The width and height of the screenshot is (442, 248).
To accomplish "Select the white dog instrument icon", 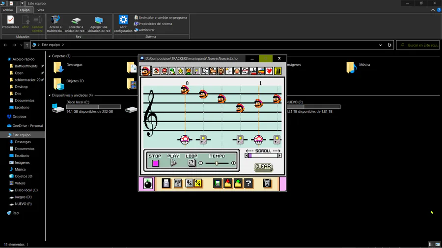I will 205,71.
